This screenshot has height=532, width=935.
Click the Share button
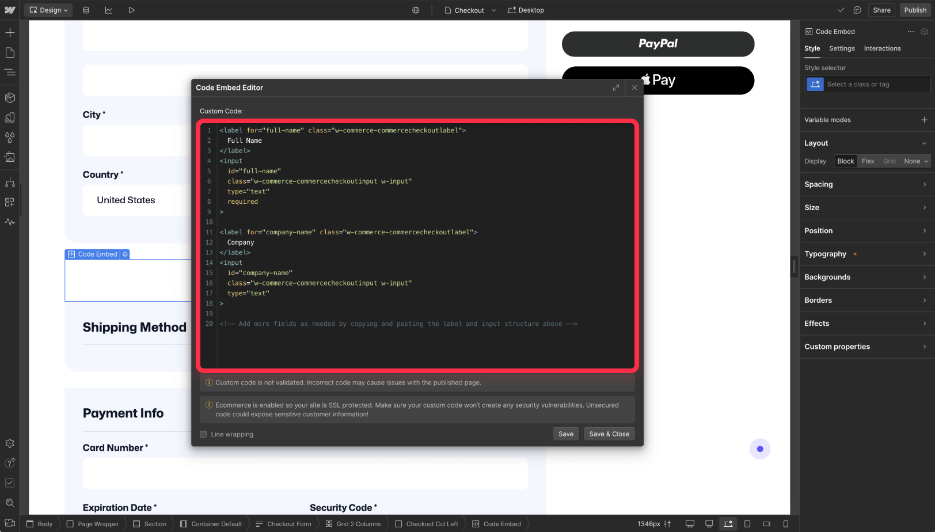[x=881, y=10]
